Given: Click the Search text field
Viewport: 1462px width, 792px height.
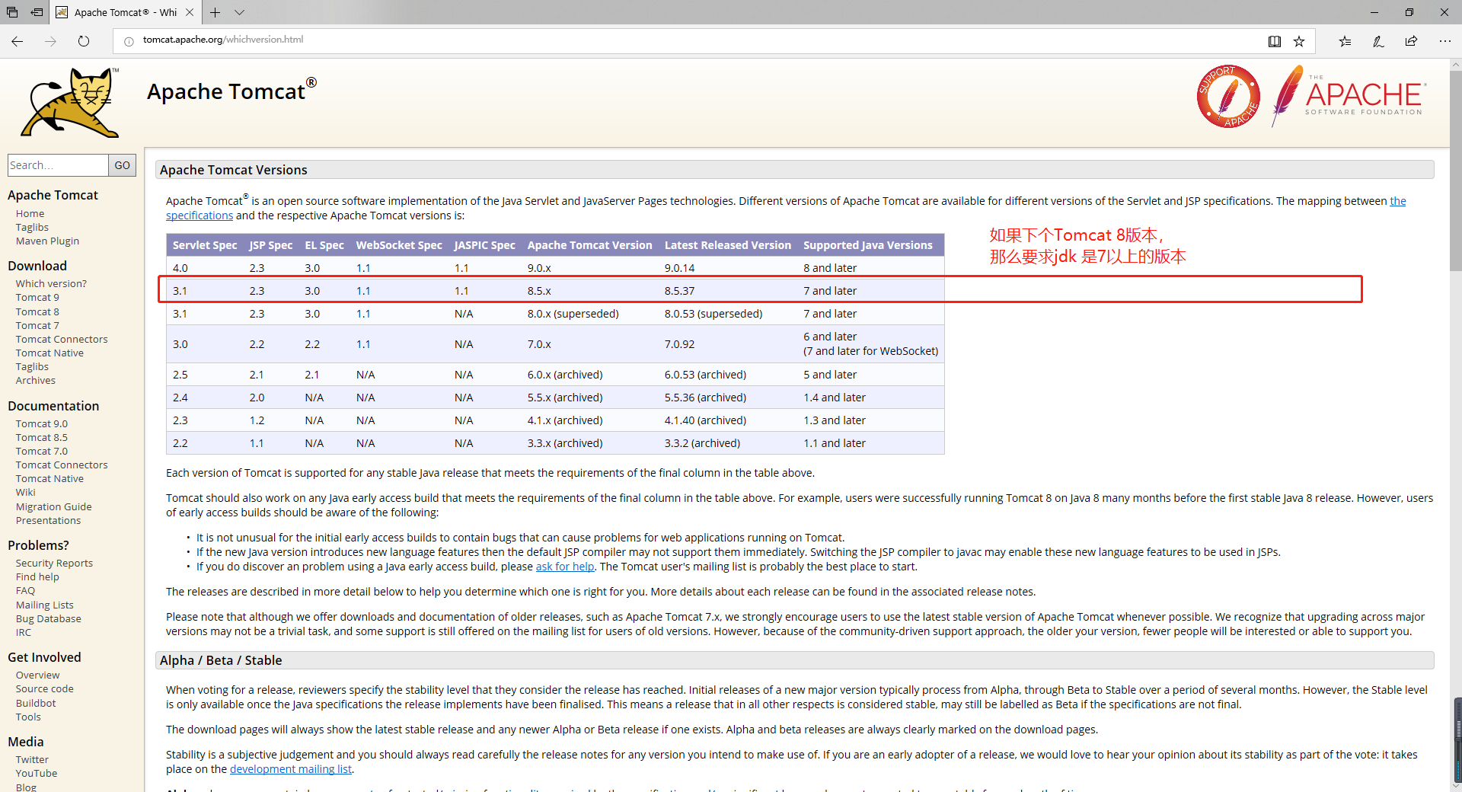Looking at the screenshot, I should pos(57,165).
